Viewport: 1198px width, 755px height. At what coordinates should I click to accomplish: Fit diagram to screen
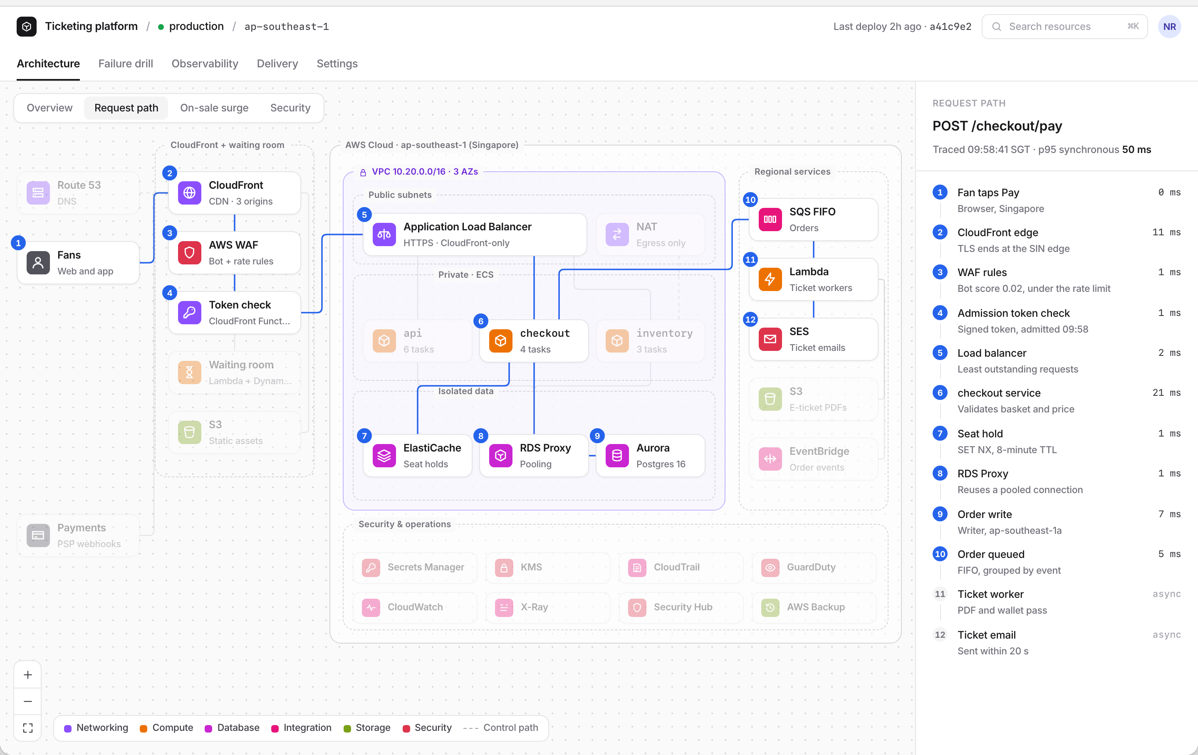coord(28,728)
